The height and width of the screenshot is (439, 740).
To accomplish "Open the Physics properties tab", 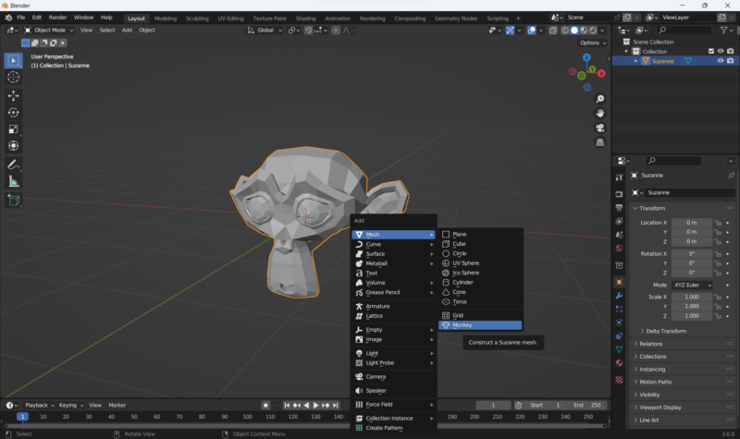I will [619, 323].
